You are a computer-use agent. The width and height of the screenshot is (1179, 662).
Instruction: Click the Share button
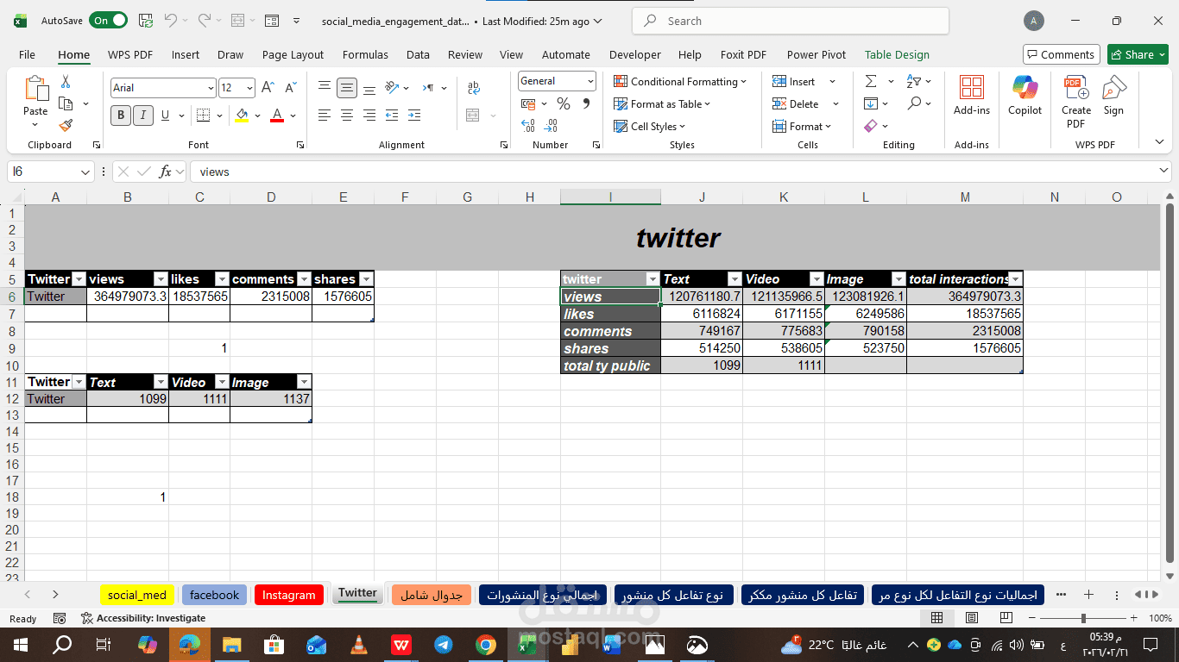tap(1138, 54)
